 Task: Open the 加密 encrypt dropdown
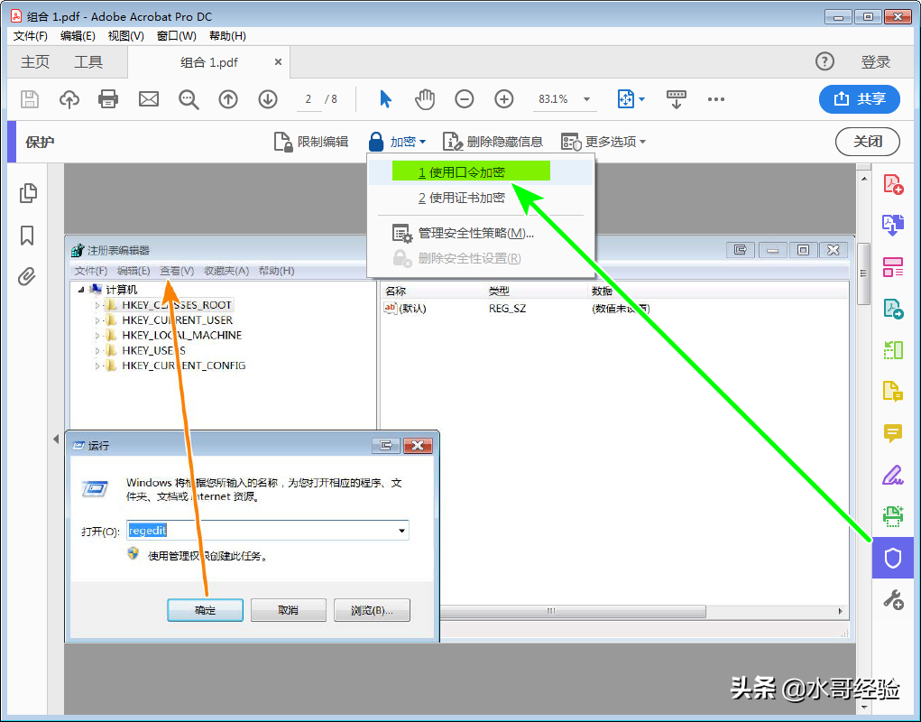pyautogui.click(x=397, y=142)
